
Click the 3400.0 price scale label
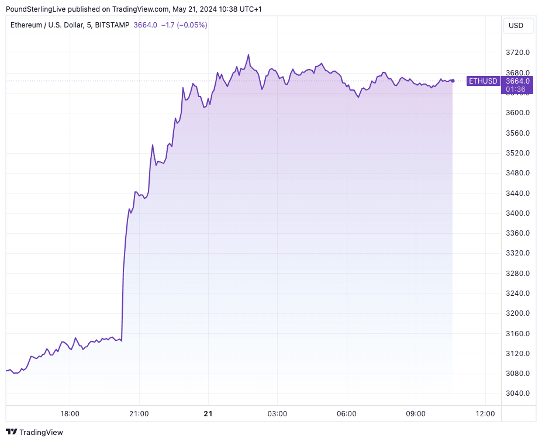[517, 213]
